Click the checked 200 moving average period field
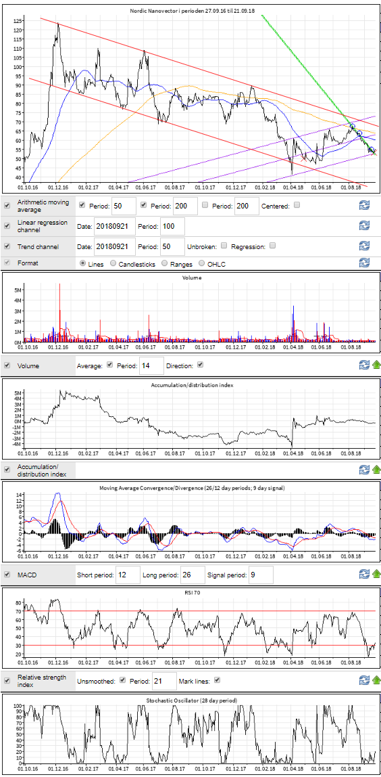 pyautogui.click(x=185, y=206)
